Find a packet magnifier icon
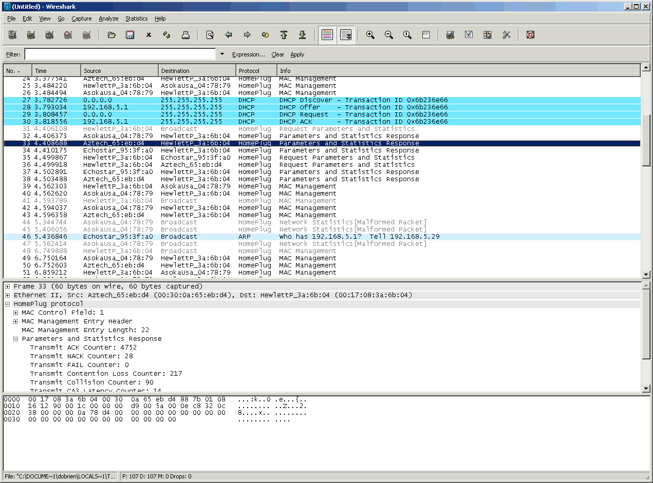Screen dimensions: 653x483 (x=210, y=35)
